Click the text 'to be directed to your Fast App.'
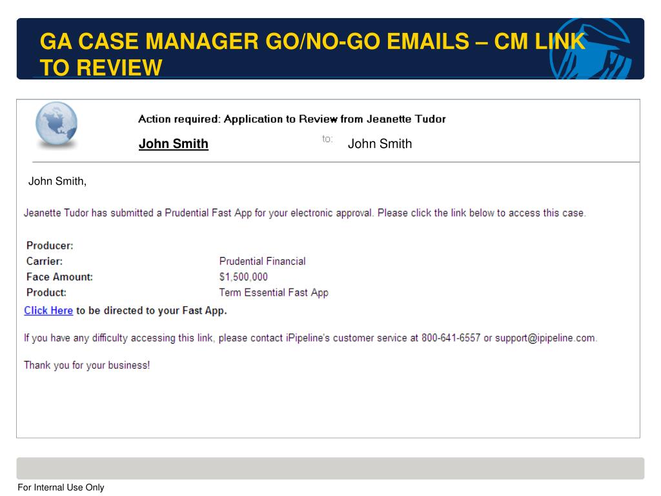The image size is (661, 496). point(151,311)
